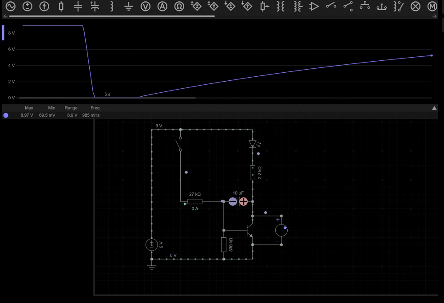The width and height of the screenshot is (444, 303).
Task: Pick the op-amp component
Action: point(314,6)
